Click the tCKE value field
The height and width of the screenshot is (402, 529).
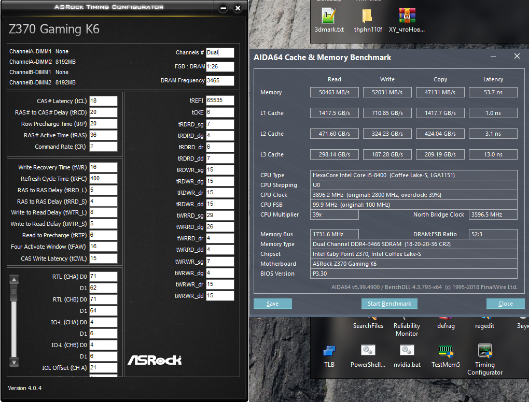(x=220, y=112)
